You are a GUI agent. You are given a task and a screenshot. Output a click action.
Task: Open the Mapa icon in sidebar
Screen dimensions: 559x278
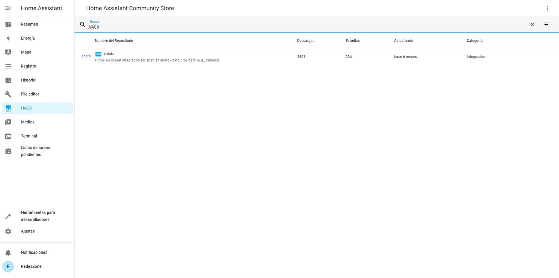(x=8, y=52)
